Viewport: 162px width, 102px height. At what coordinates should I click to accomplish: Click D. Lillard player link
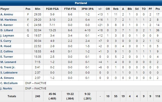coord(6,30)
